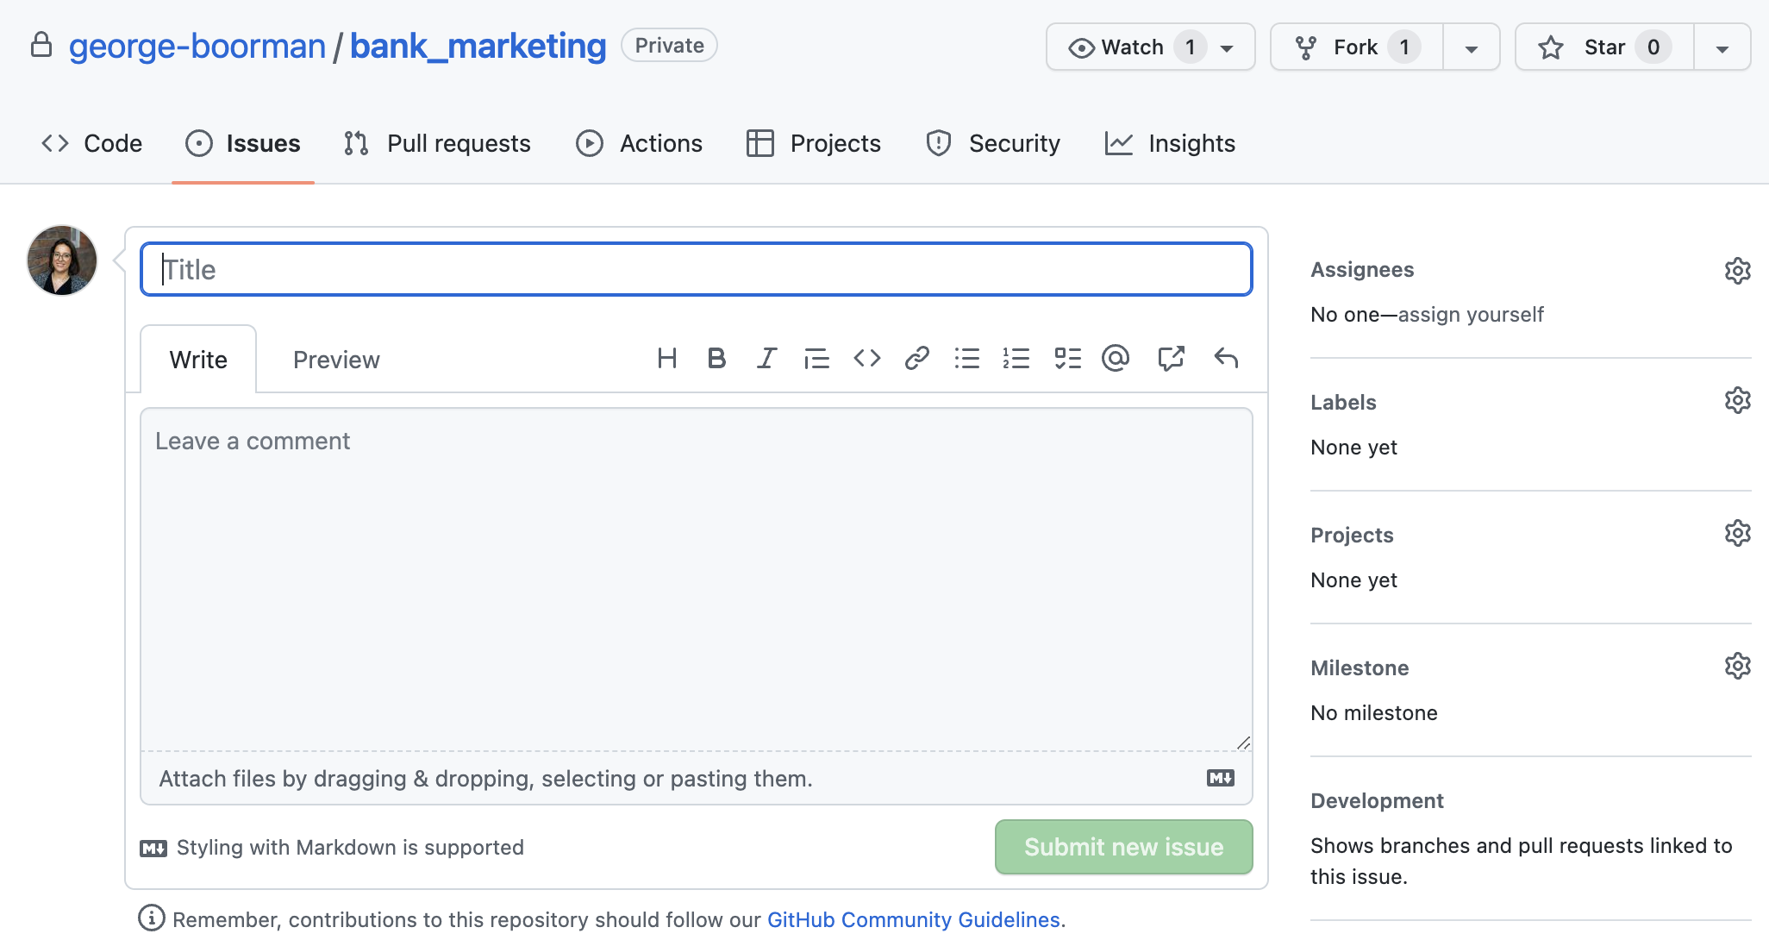Insert heading with the H icon
Screen dimensions: 1769x940
tap(666, 358)
